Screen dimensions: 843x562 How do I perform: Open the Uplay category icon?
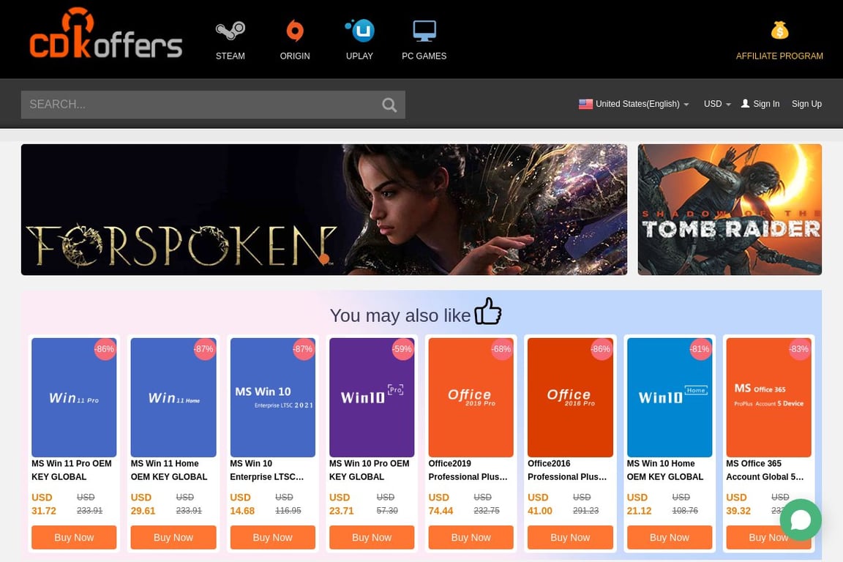click(360, 30)
